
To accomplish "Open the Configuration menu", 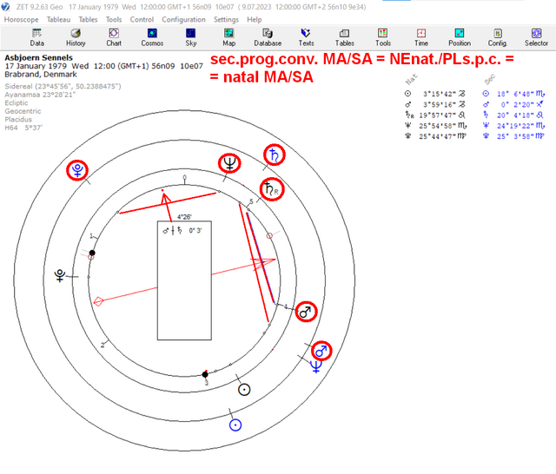I will click(x=183, y=19).
